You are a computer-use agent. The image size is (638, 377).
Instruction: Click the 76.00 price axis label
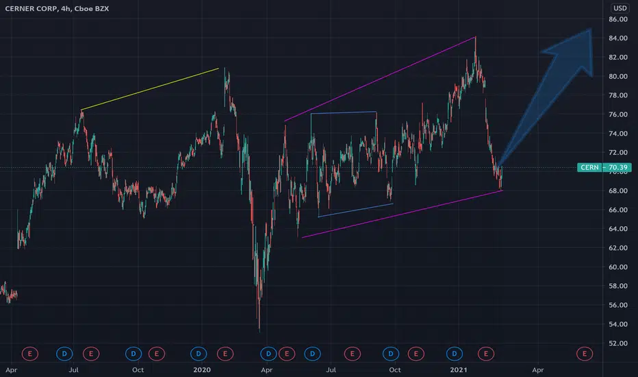[x=618, y=114]
